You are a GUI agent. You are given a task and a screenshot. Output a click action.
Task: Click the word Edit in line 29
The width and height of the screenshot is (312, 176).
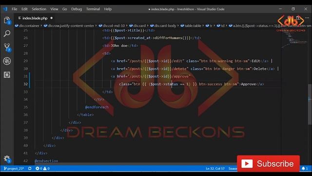(256, 61)
